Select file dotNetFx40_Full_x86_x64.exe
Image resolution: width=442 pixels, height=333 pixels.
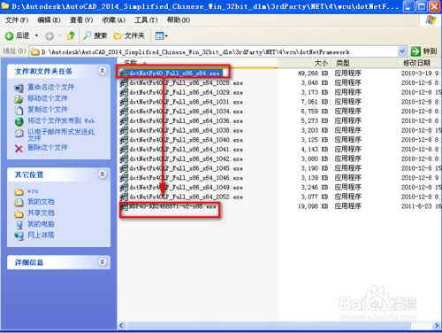tap(174, 74)
